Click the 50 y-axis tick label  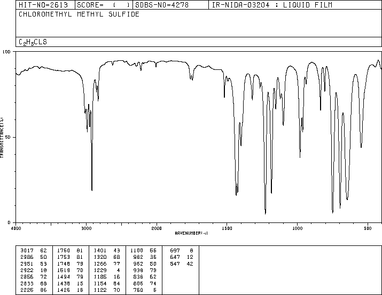(x=8, y=137)
